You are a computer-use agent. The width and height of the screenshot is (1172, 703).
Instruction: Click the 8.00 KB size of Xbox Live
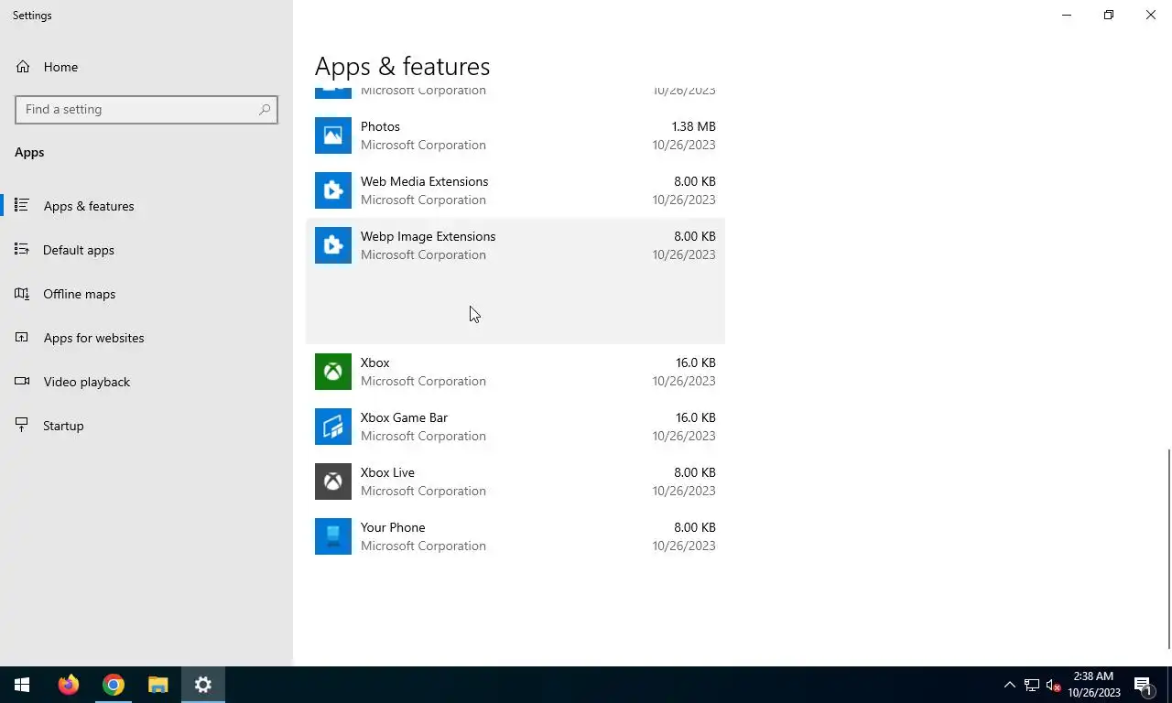(x=694, y=472)
